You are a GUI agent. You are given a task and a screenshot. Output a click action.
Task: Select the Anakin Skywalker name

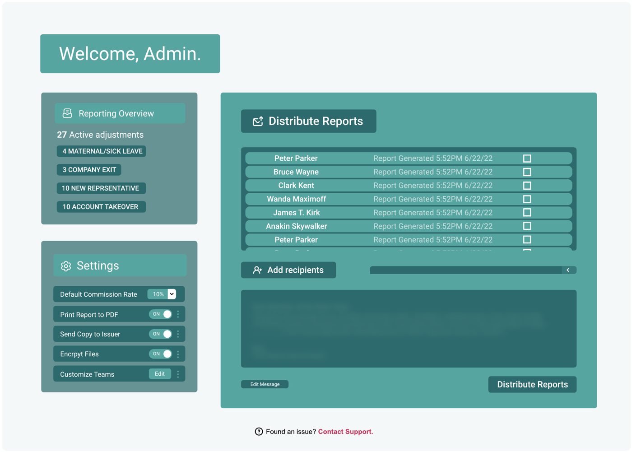click(x=297, y=226)
